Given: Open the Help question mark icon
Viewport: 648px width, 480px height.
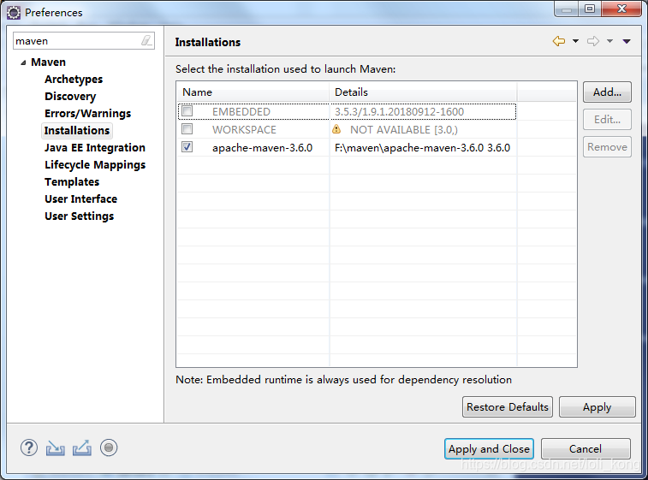Looking at the screenshot, I should (x=29, y=447).
